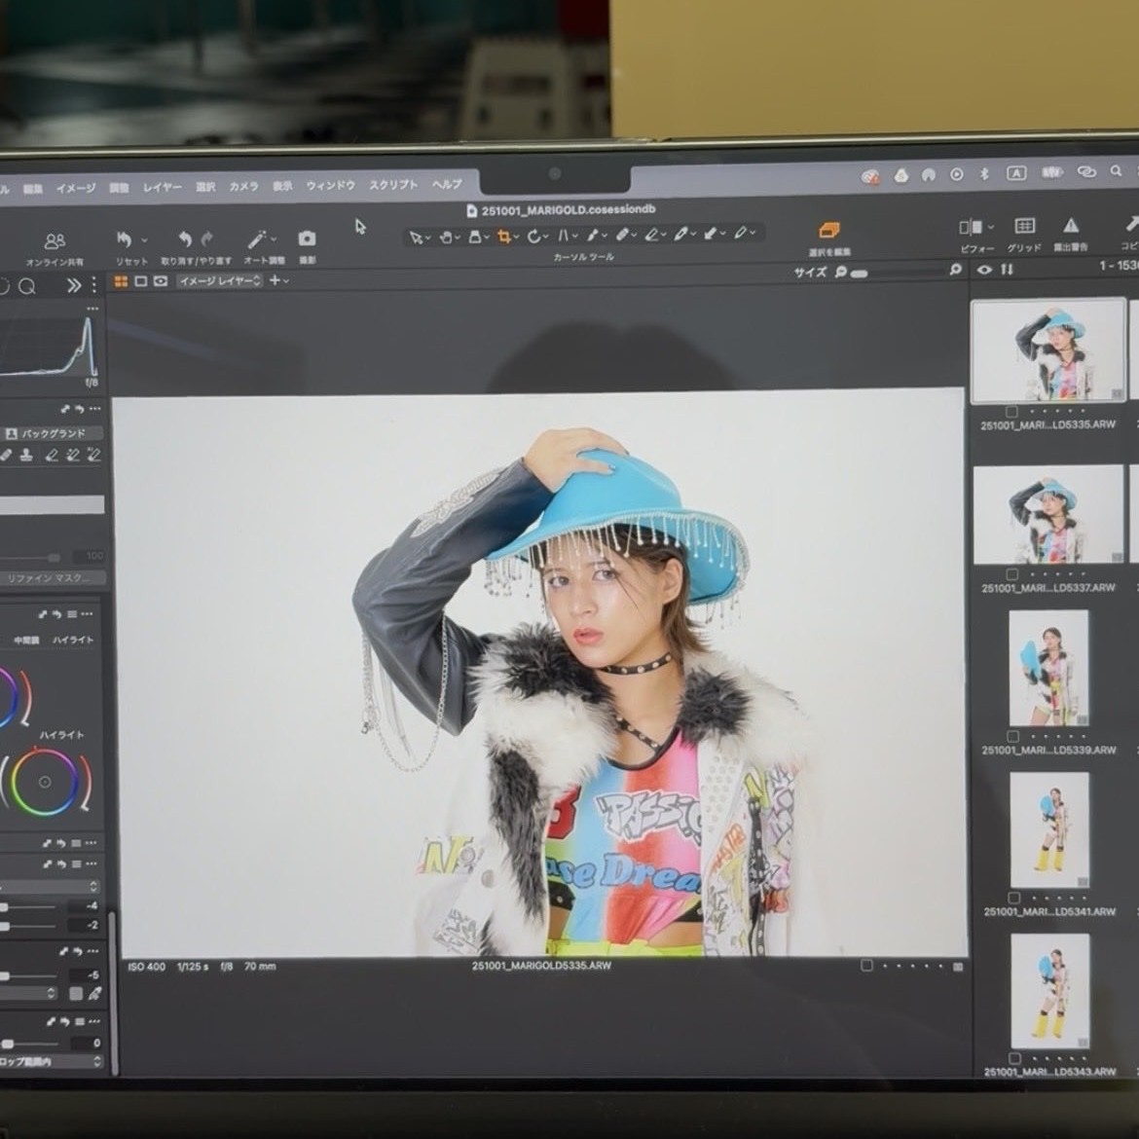Open the Window (ウィンドウ) menu
Image resolution: width=1139 pixels, height=1139 pixels.
[x=330, y=186]
